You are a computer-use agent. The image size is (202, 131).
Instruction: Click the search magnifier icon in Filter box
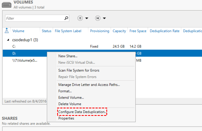66,18
